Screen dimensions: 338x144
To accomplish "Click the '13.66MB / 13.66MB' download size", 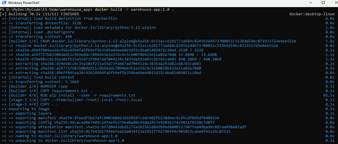I will coord(198,55).
